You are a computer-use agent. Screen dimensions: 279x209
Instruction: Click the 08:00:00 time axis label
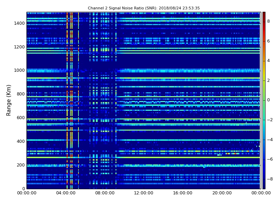pyautogui.click(x=105, y=193)
